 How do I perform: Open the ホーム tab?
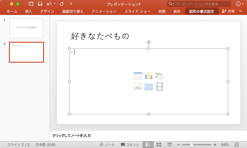(x=12, y=11)
